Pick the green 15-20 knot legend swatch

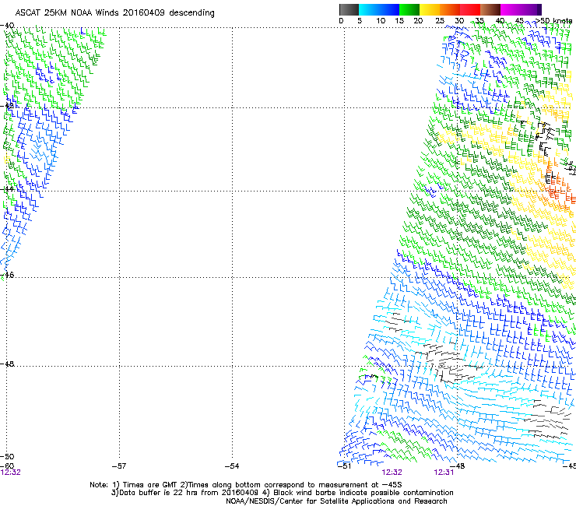point(409,9)
